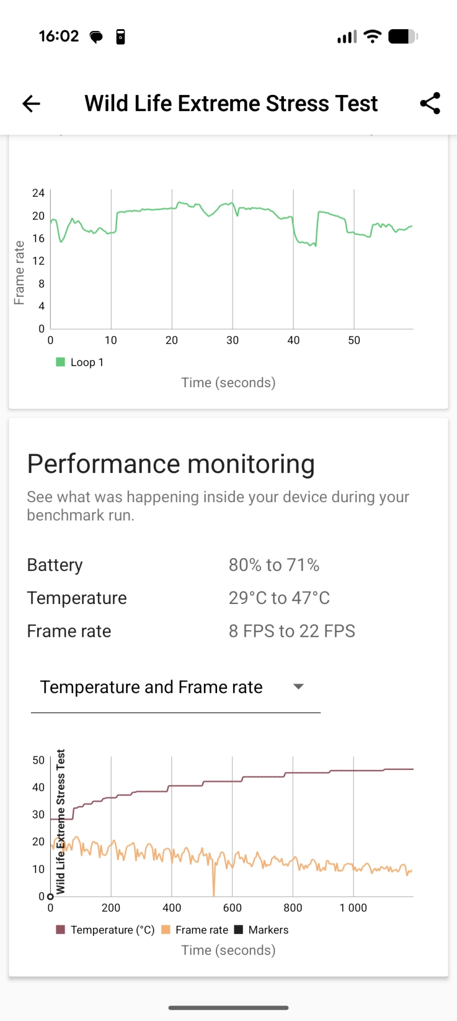Tap the WiFi status icon
This screenshot has height=1021, width=457.
pyautogui.click(x=372, y=37)
